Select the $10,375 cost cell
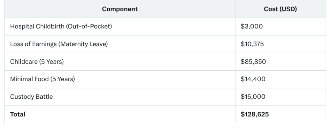 pos(280,44)
